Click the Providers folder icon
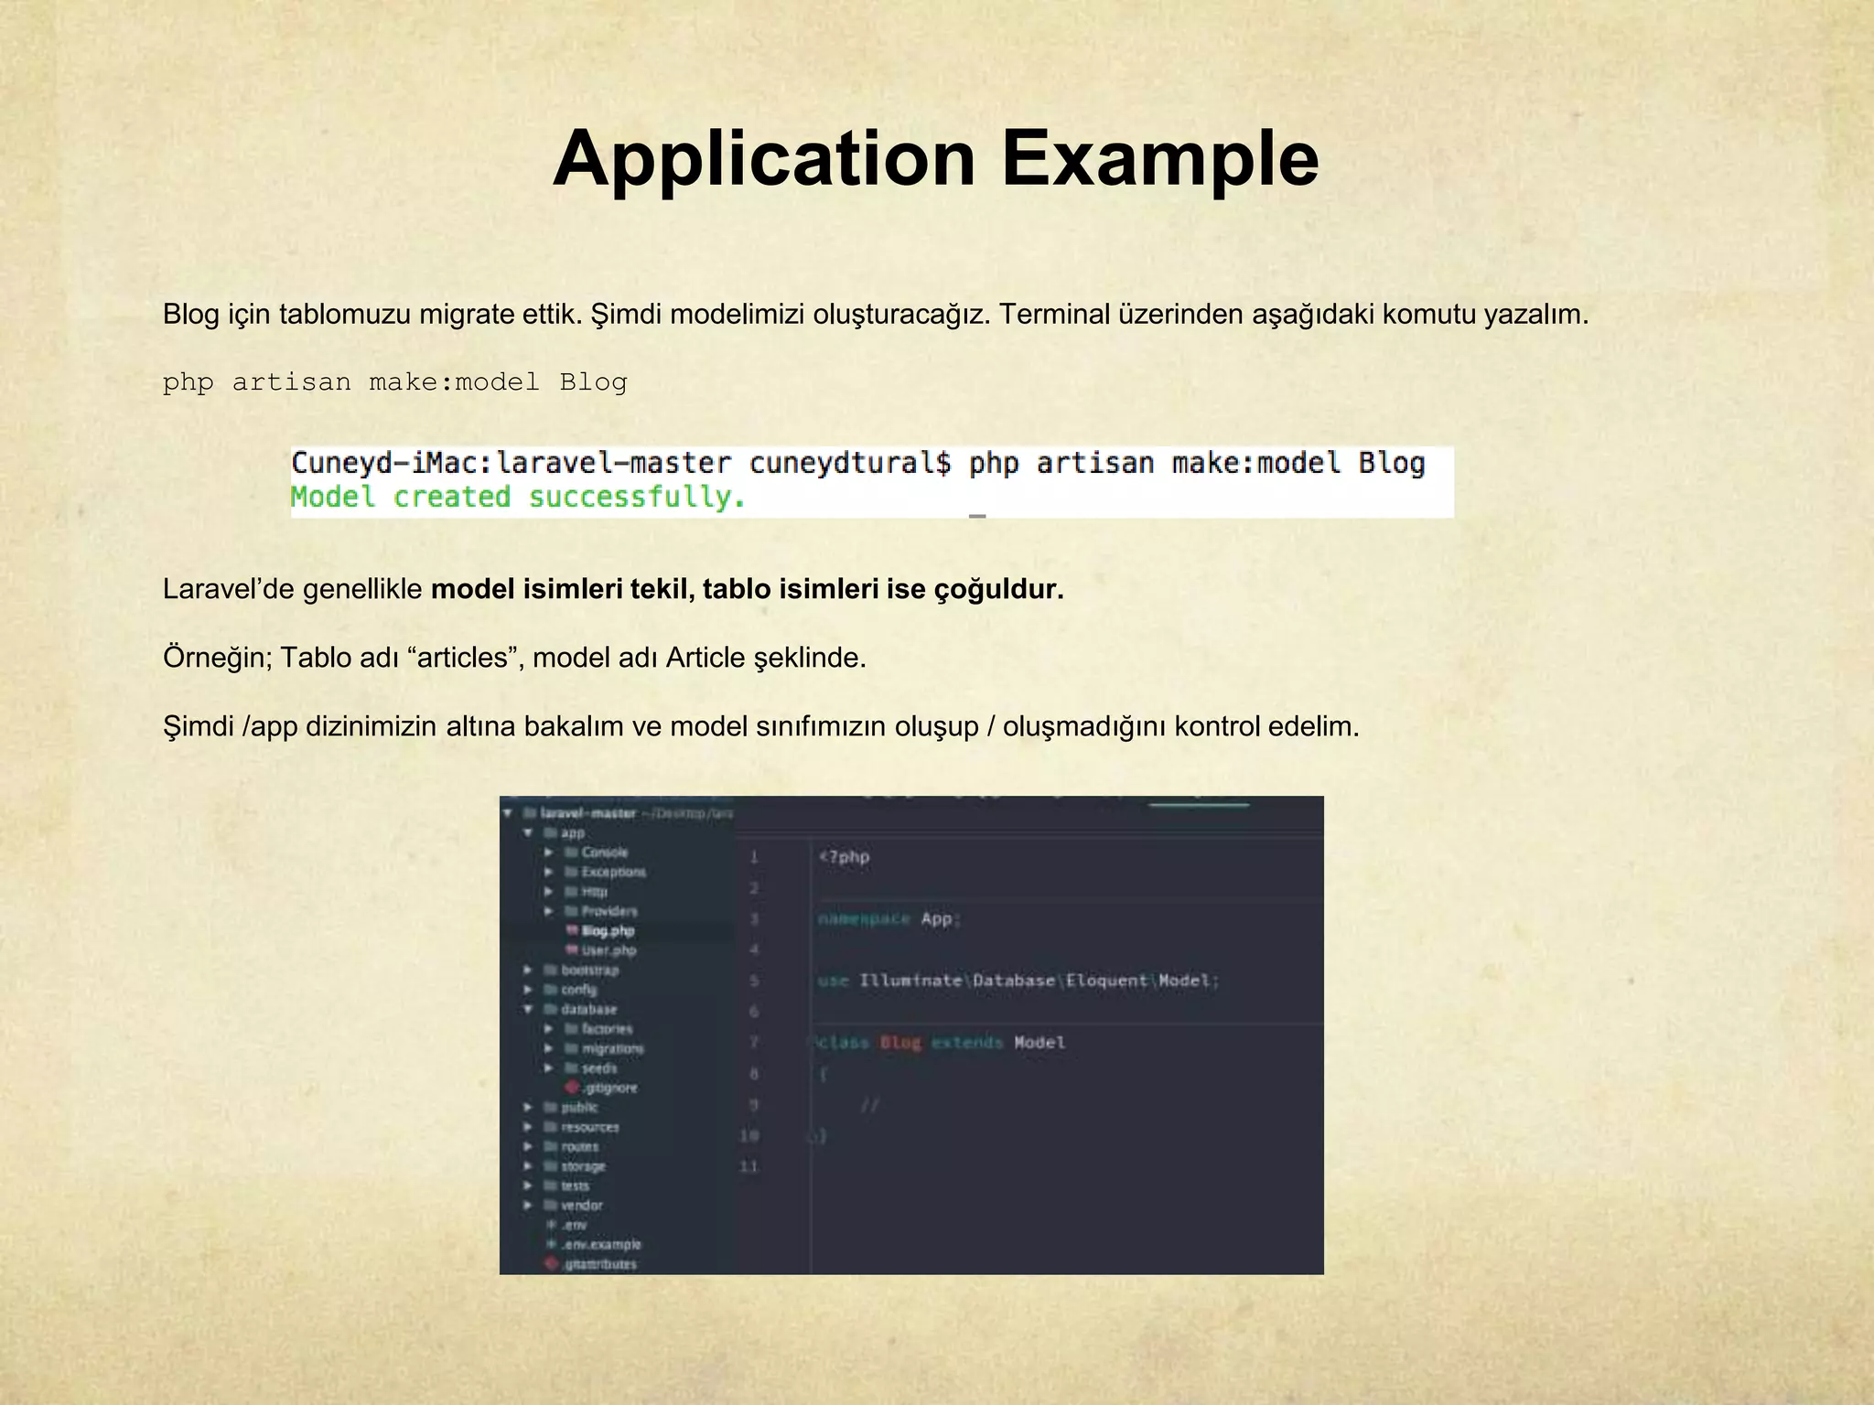This screenshot has height=1405, width=1874. coord(571,911)
